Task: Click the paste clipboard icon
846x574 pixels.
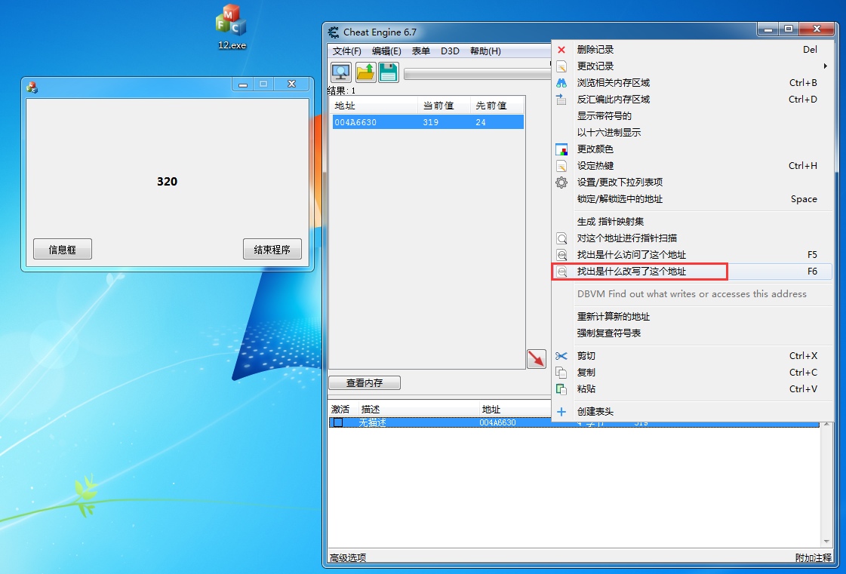Action: coord(561,389)
